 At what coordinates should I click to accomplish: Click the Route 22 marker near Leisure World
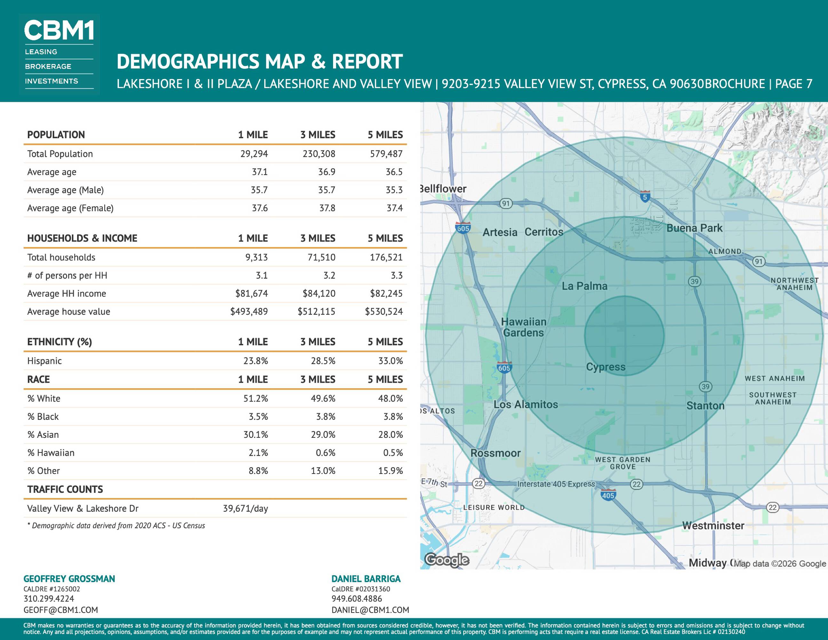[x=478, y=484]
